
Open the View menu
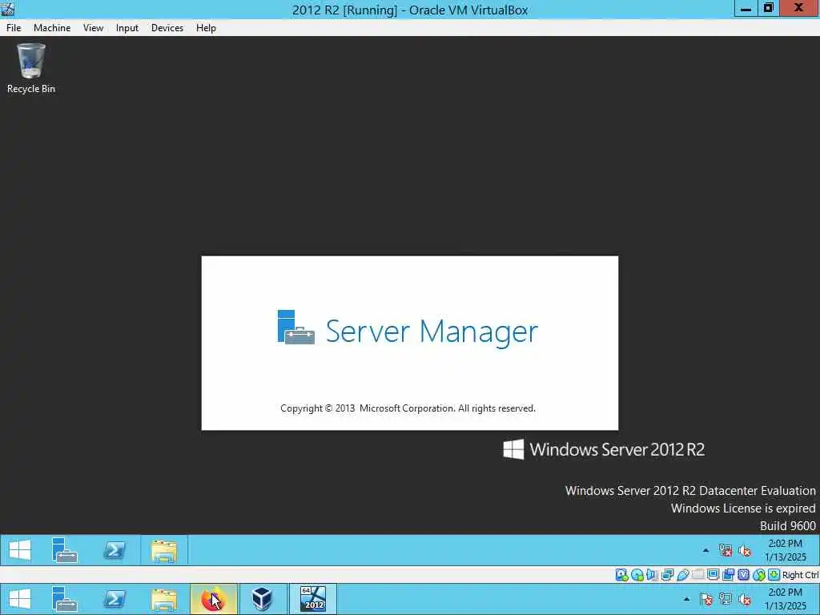(x=93, y=28)
